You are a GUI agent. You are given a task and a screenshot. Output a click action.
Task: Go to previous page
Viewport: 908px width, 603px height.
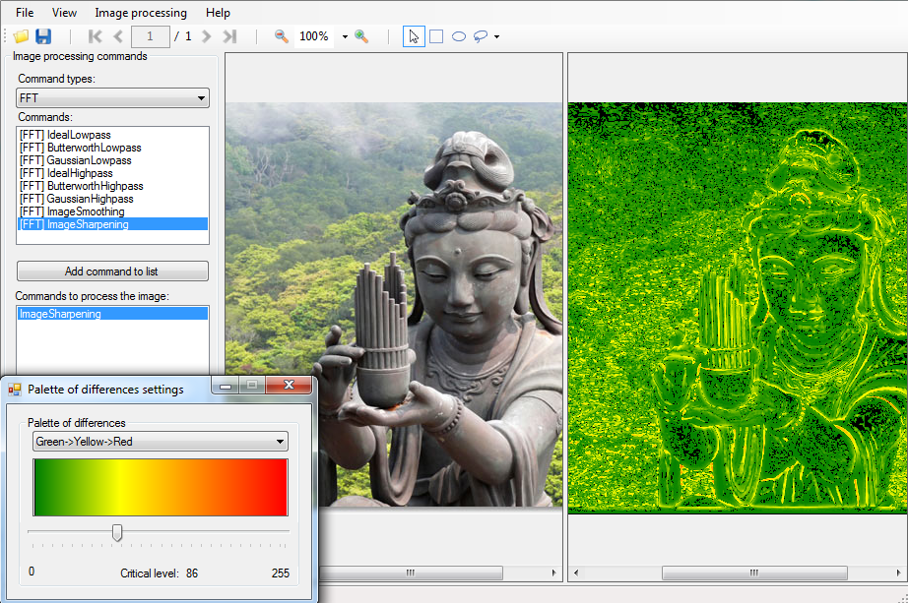tap(118, 36)
